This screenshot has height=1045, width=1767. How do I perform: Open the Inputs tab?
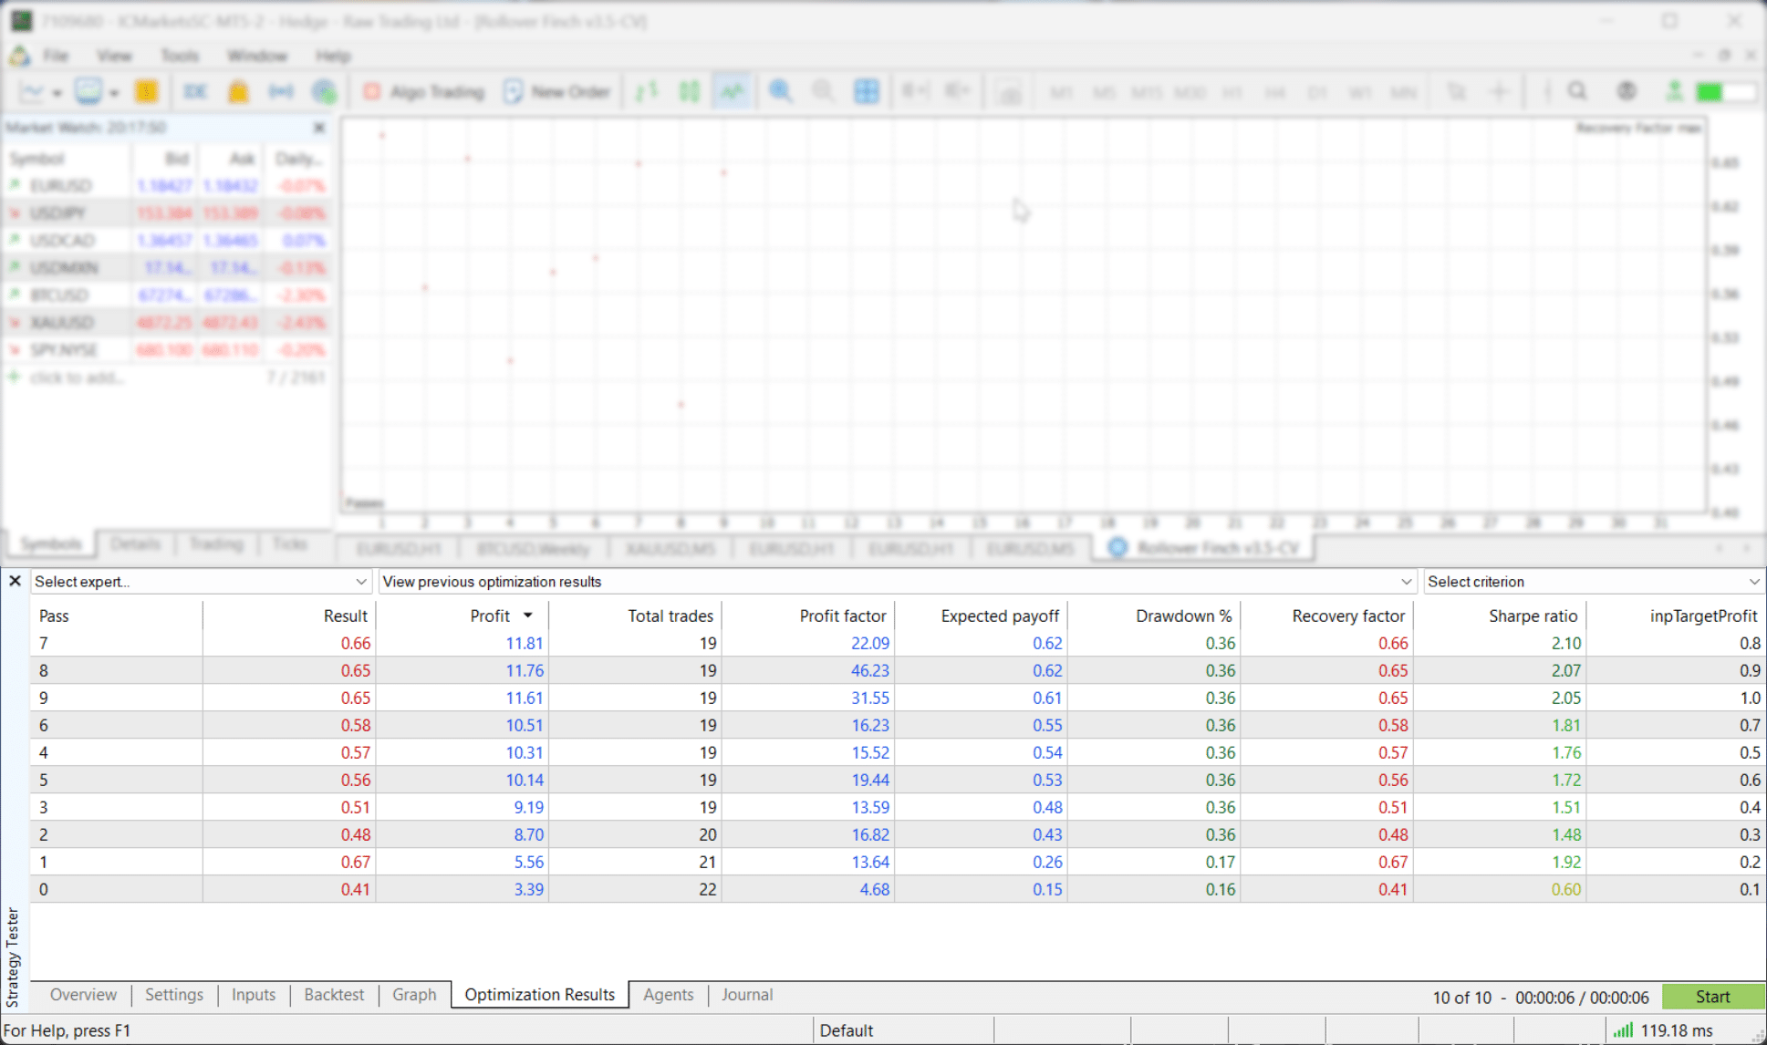pos(253,995)
